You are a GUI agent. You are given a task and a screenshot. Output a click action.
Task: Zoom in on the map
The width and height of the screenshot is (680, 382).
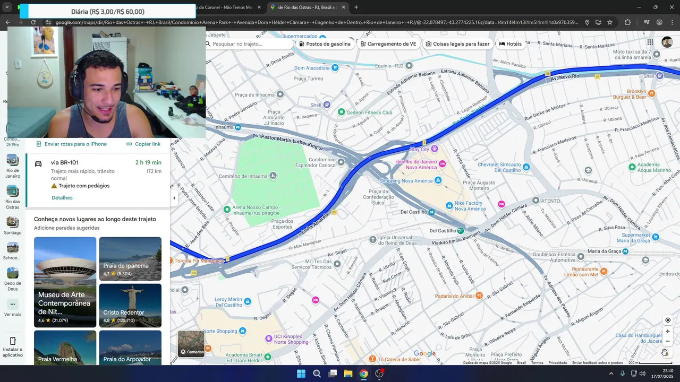pyautogui.click(x=668, y=331)
